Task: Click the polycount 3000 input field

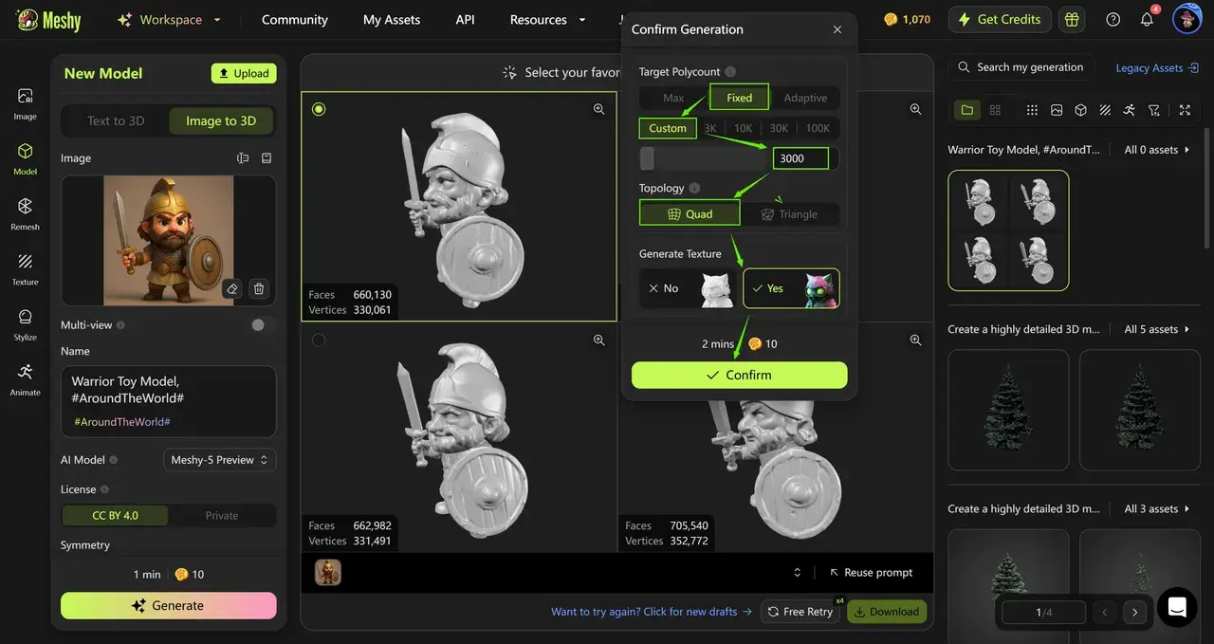Action: (x=800, y=158)
